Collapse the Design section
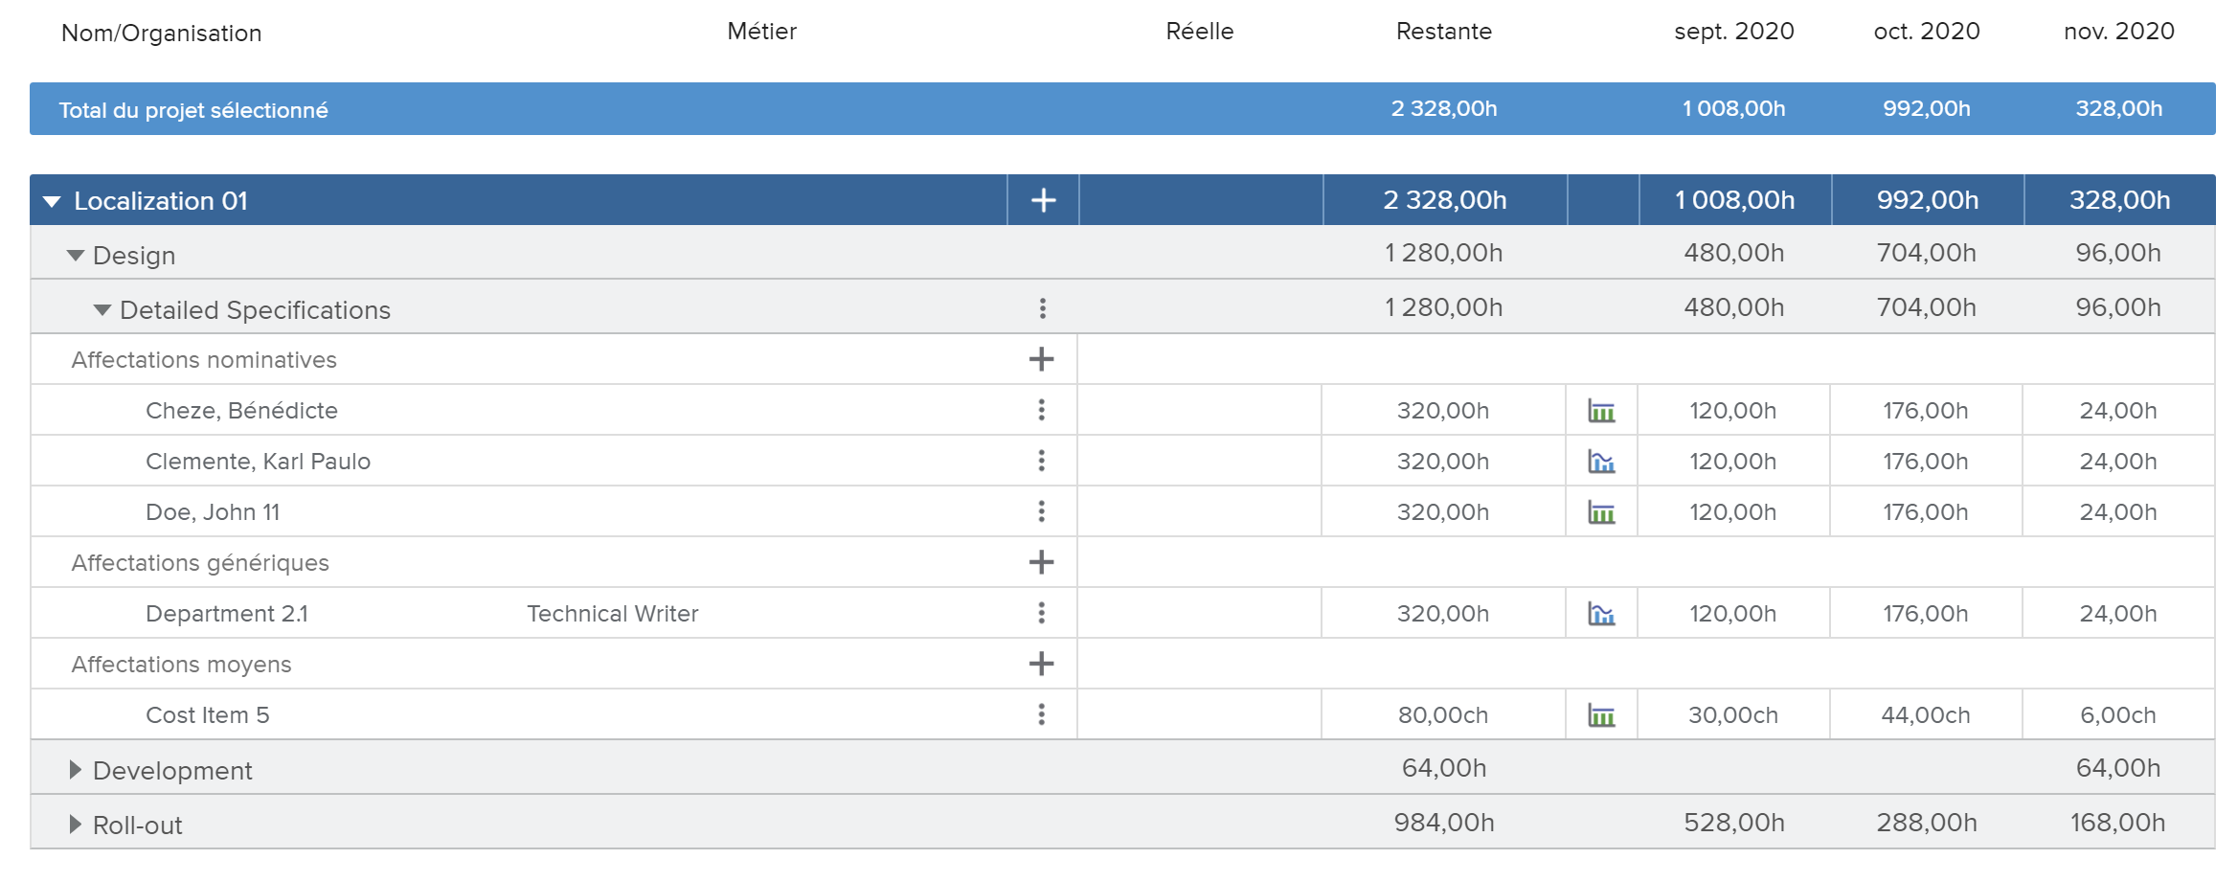The width and height of the screenshot is (2238, 882). (76, 256)
